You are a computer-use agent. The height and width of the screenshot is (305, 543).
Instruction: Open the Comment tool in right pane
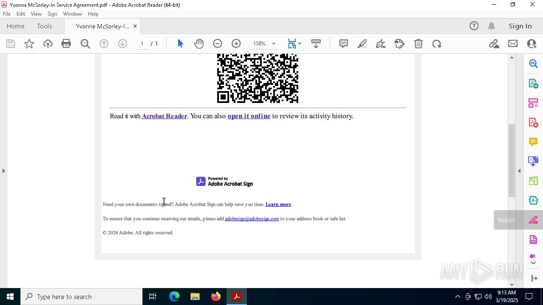533,142
